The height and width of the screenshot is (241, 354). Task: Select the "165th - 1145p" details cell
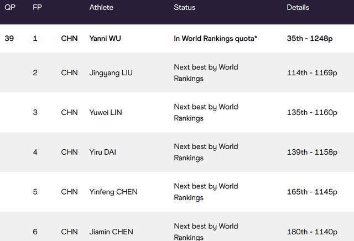pos(312,192)
